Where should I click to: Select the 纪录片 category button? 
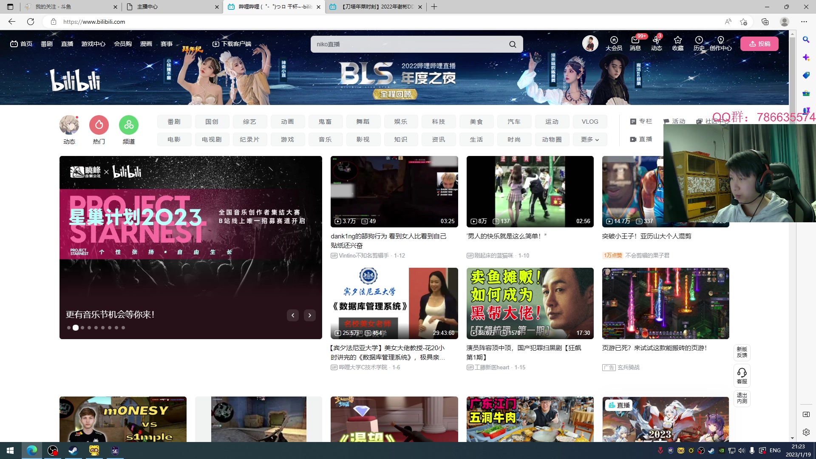click(249, 139)
